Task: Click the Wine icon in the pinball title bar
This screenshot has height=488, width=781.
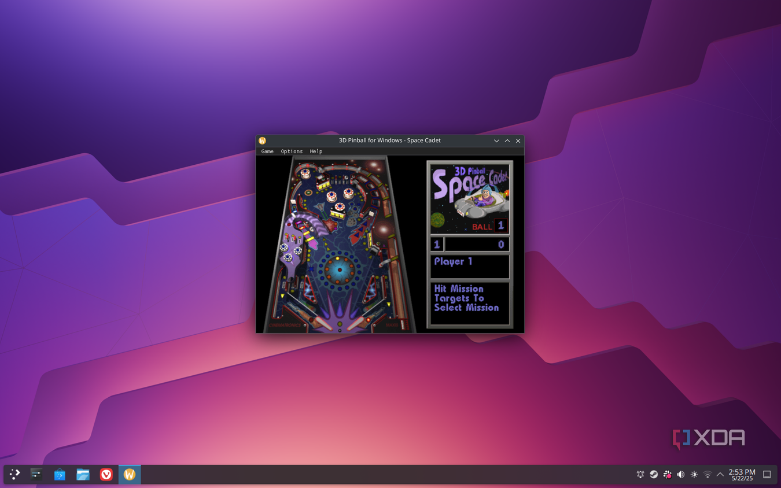Action: (x=263, y=141)
